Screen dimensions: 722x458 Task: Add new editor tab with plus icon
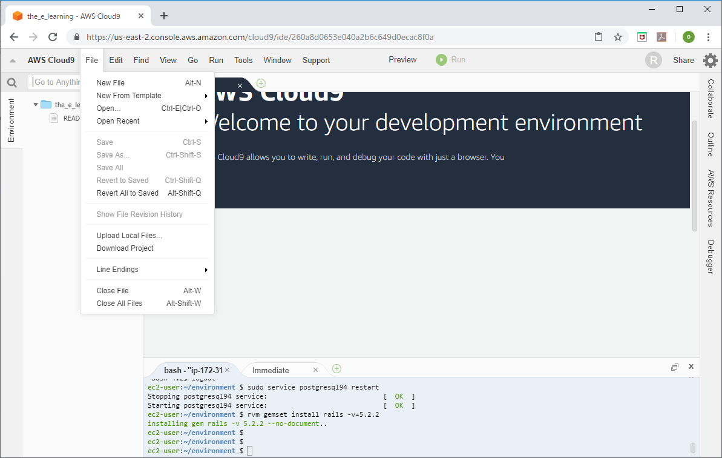coord(261,84)
